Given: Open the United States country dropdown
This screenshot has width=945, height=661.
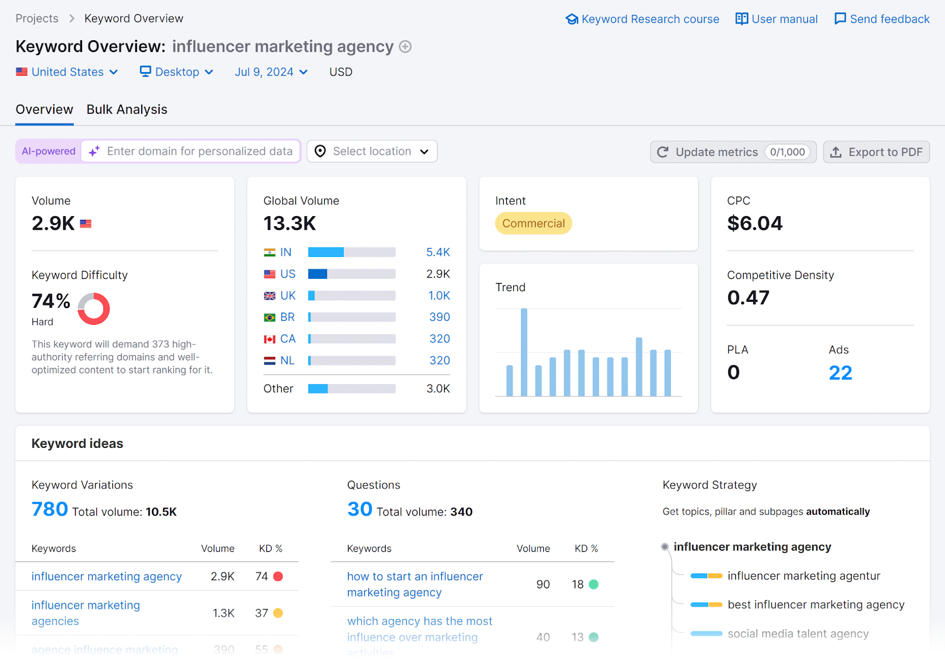Looking at the screenshot, I should (x=67, y=72).
